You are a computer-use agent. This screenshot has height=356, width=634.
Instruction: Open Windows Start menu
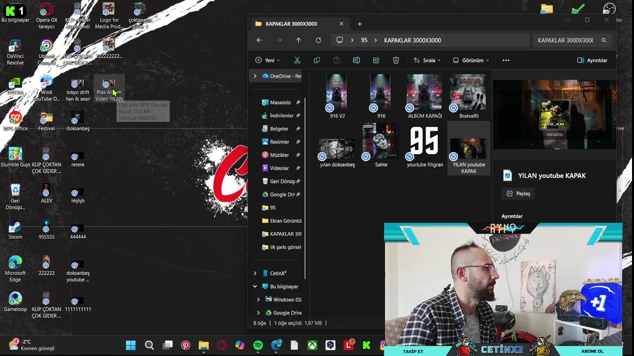pos(131,345)
